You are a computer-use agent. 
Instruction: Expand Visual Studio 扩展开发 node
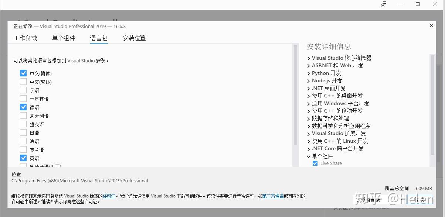[309, 134]
